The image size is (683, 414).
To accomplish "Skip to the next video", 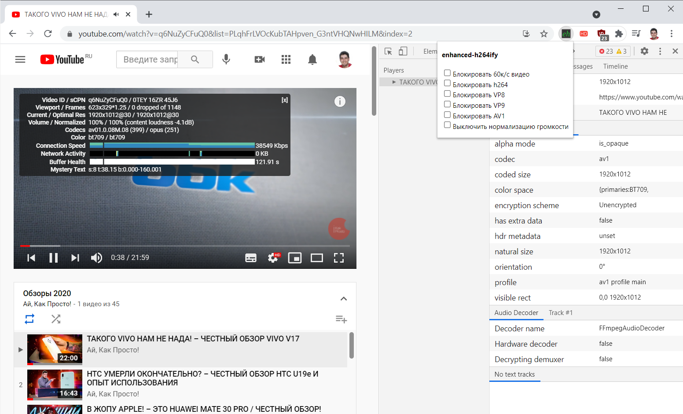I will click(75, 258).
